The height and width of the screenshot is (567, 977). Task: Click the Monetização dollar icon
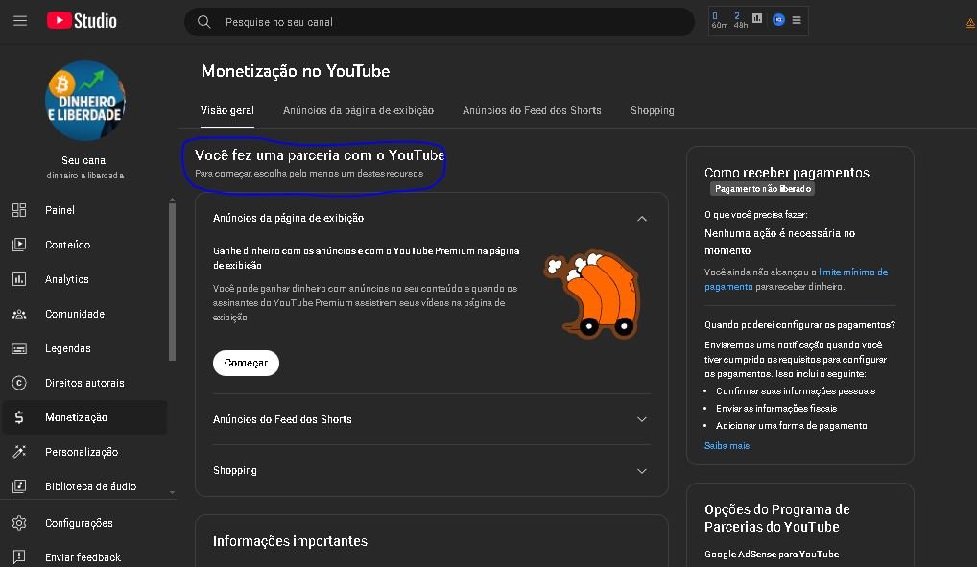(19, 417)
